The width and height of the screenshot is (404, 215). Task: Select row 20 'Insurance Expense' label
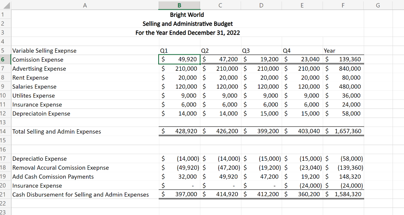point(85,186)
